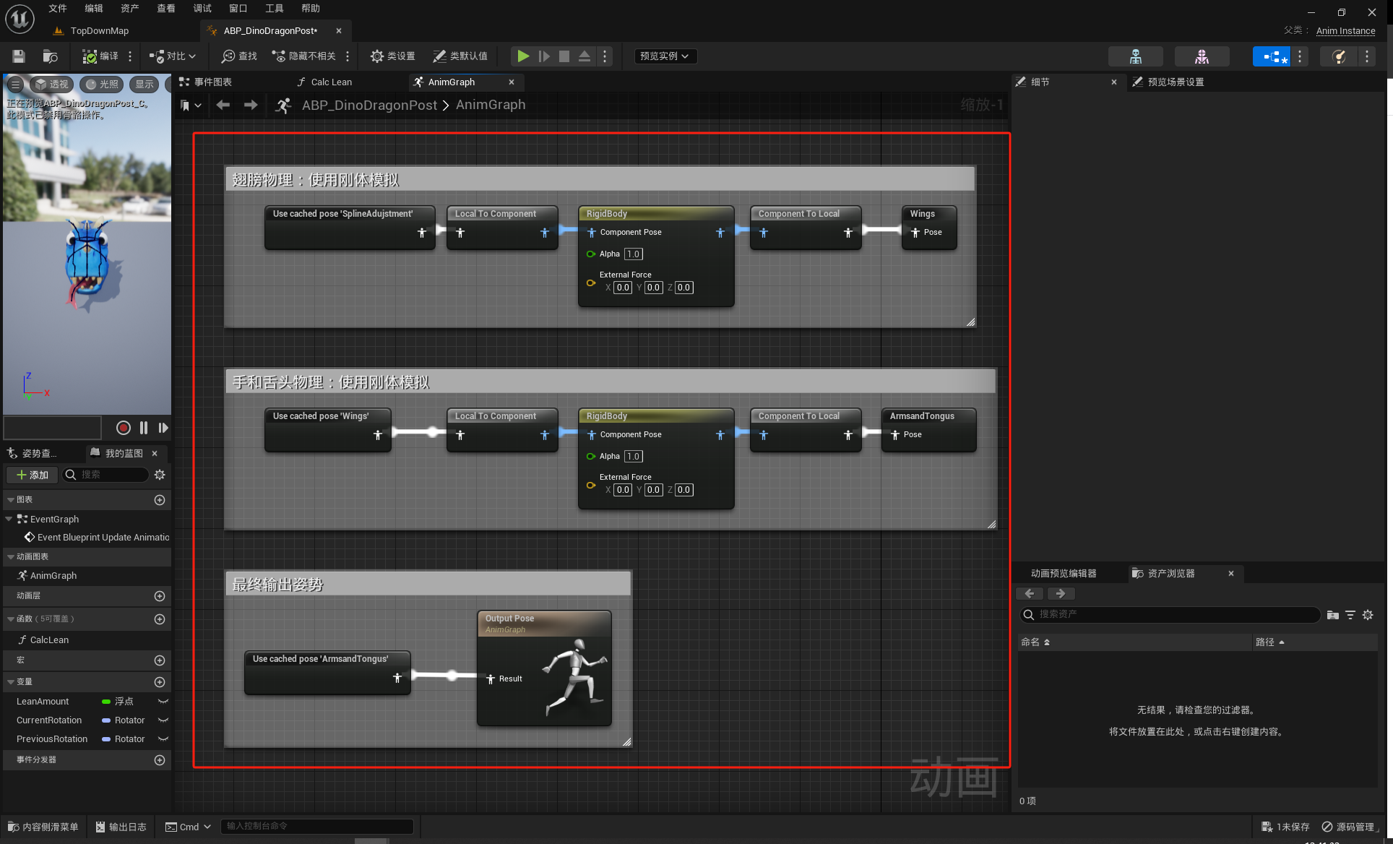The height and width of the screenshot is (844, 1393).
Task: Open My Blueprint settings gear
Action: click(x=160, y=475)
